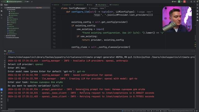The image size is (199, 112).
Task: Open Search Everywhere magnifier icon
Action: (x=194, y=2)
